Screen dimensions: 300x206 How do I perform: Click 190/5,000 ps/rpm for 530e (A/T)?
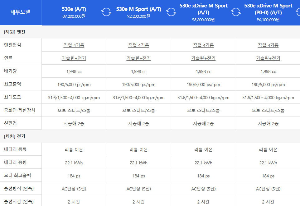click(74, 85)
